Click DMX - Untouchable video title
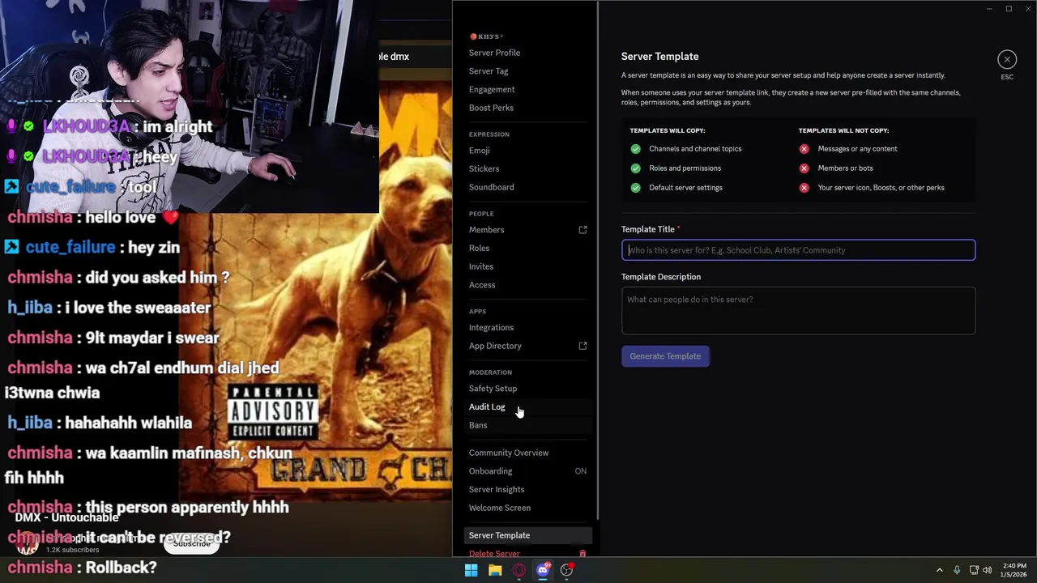This screenshot has width=1037, height=583. coord(66,517)
